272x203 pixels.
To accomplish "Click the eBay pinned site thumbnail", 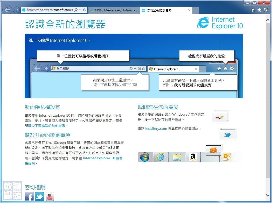I will 220,117.
